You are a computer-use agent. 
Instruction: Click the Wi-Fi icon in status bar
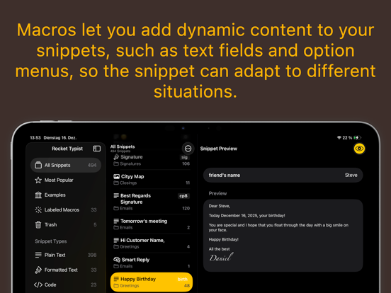click(339, 137)
